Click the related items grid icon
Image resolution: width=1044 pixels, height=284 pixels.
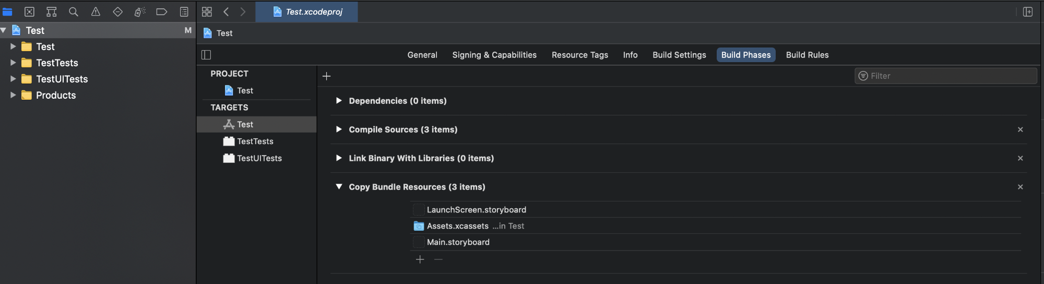[x=207, y=11]
